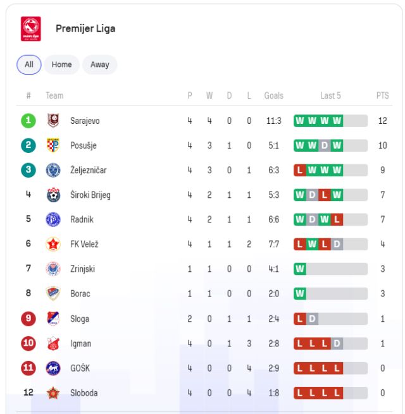The image size is (405, 414).
Task: Click Sarajevo's Last 5 form bar
Action: (x=330, y=121)
